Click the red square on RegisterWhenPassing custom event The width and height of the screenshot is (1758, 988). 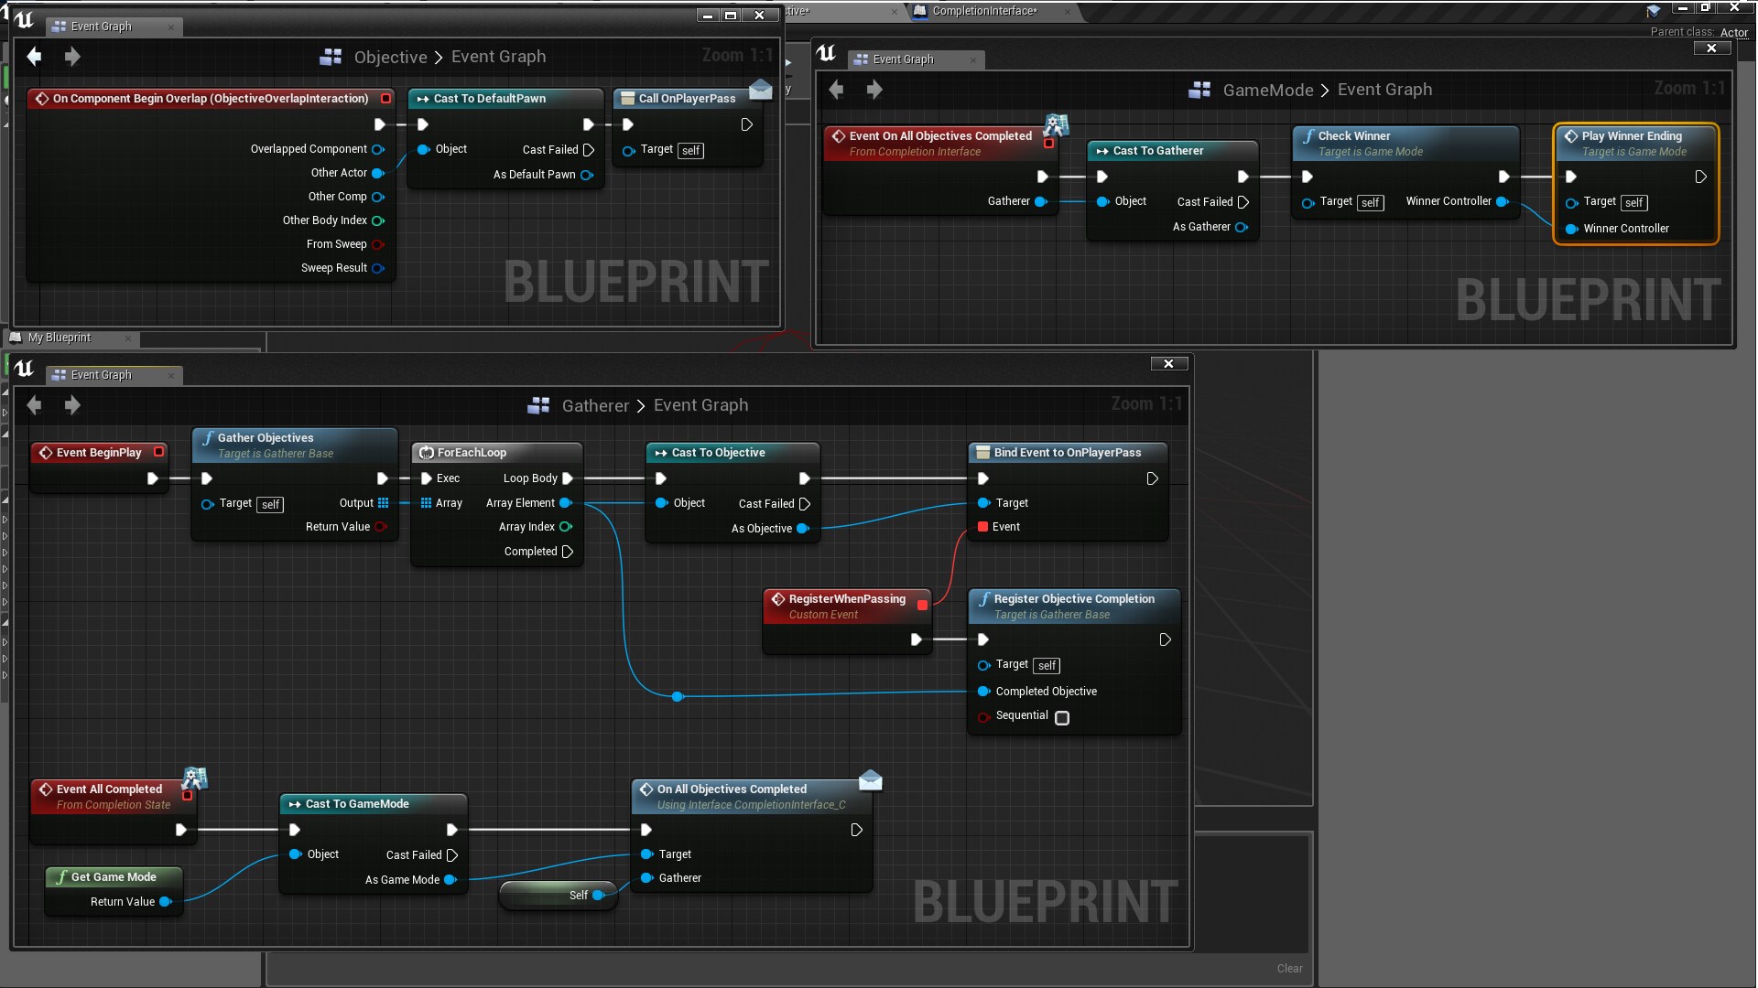922,605
